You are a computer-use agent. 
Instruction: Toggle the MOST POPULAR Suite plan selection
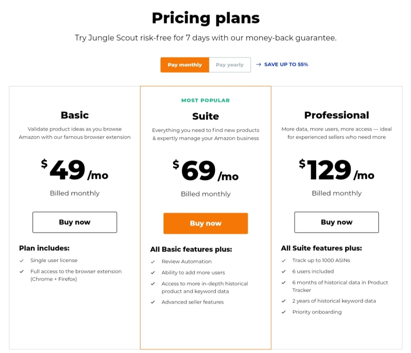point(205,100)
